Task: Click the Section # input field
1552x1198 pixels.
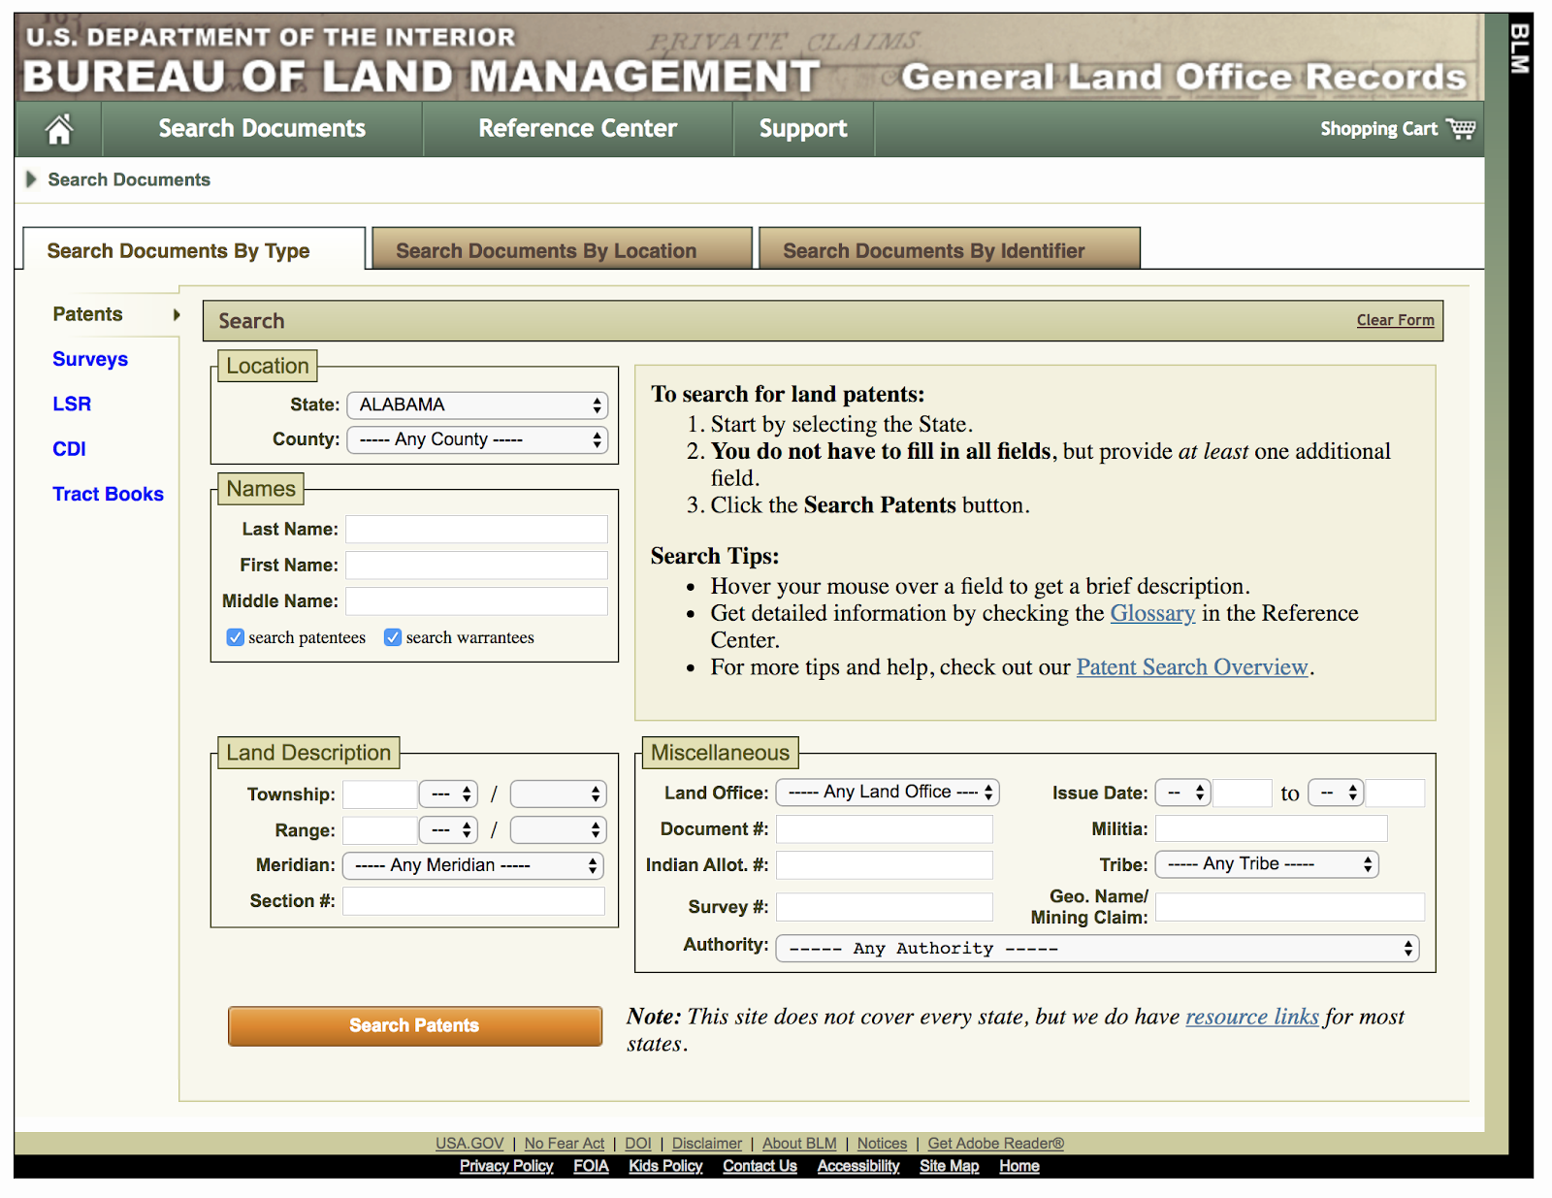Action: [474, 901]
